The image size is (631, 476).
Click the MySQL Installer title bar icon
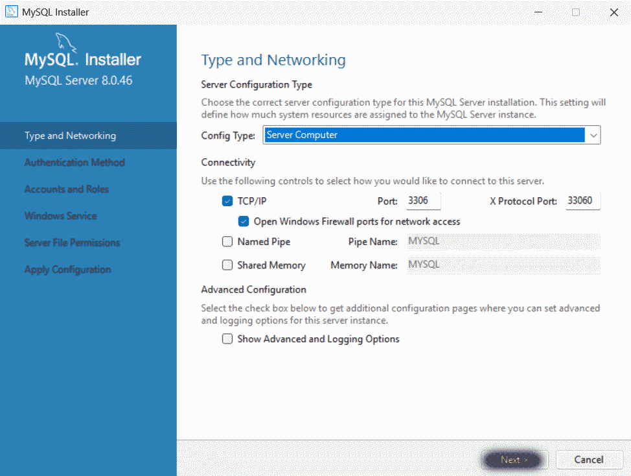[11, 12]
